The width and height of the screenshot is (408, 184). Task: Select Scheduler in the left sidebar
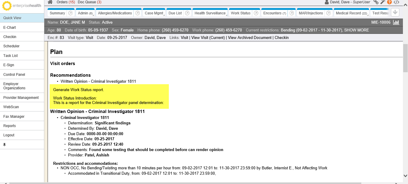11,46
